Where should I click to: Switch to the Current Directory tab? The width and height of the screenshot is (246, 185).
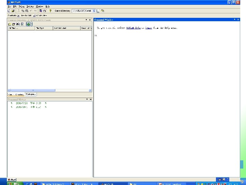click(x=16, y=95)
